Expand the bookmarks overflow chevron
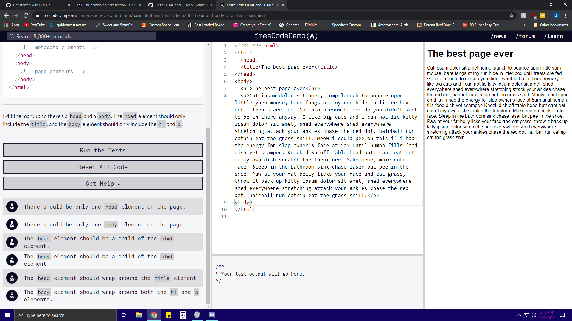572x321 pixels. coord(526,25)
